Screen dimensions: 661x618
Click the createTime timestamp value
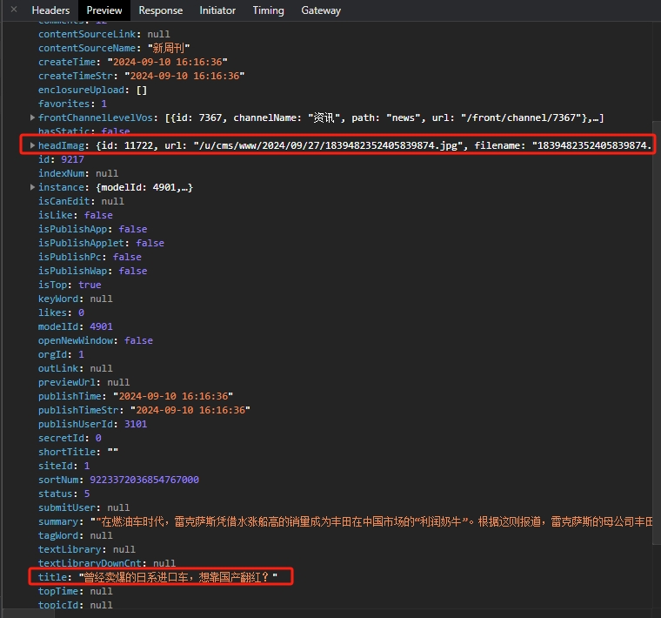pos(167,62)
